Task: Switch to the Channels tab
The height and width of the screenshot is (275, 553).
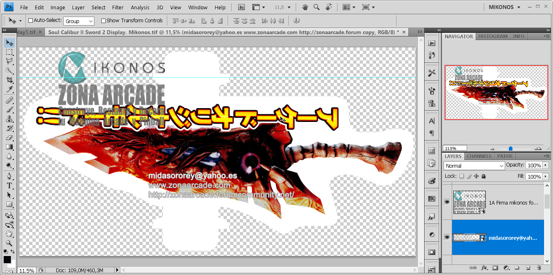Action: point(479,156)
